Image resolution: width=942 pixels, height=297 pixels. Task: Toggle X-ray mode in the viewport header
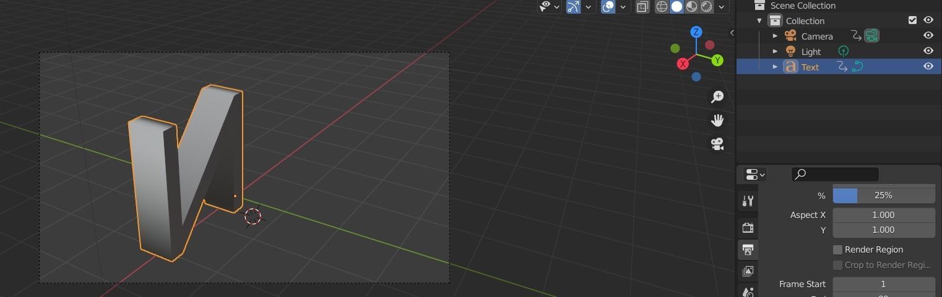(x=642, y=6)
